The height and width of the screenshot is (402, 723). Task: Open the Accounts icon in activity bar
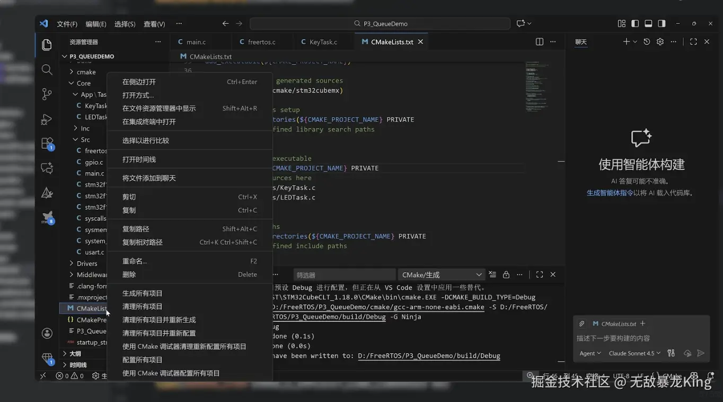47,333
